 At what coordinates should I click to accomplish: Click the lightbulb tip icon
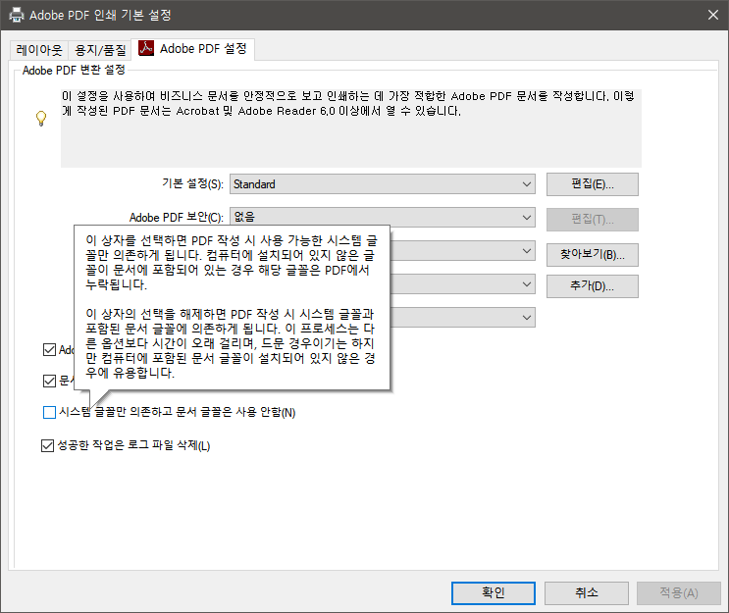tap(41, 118)
